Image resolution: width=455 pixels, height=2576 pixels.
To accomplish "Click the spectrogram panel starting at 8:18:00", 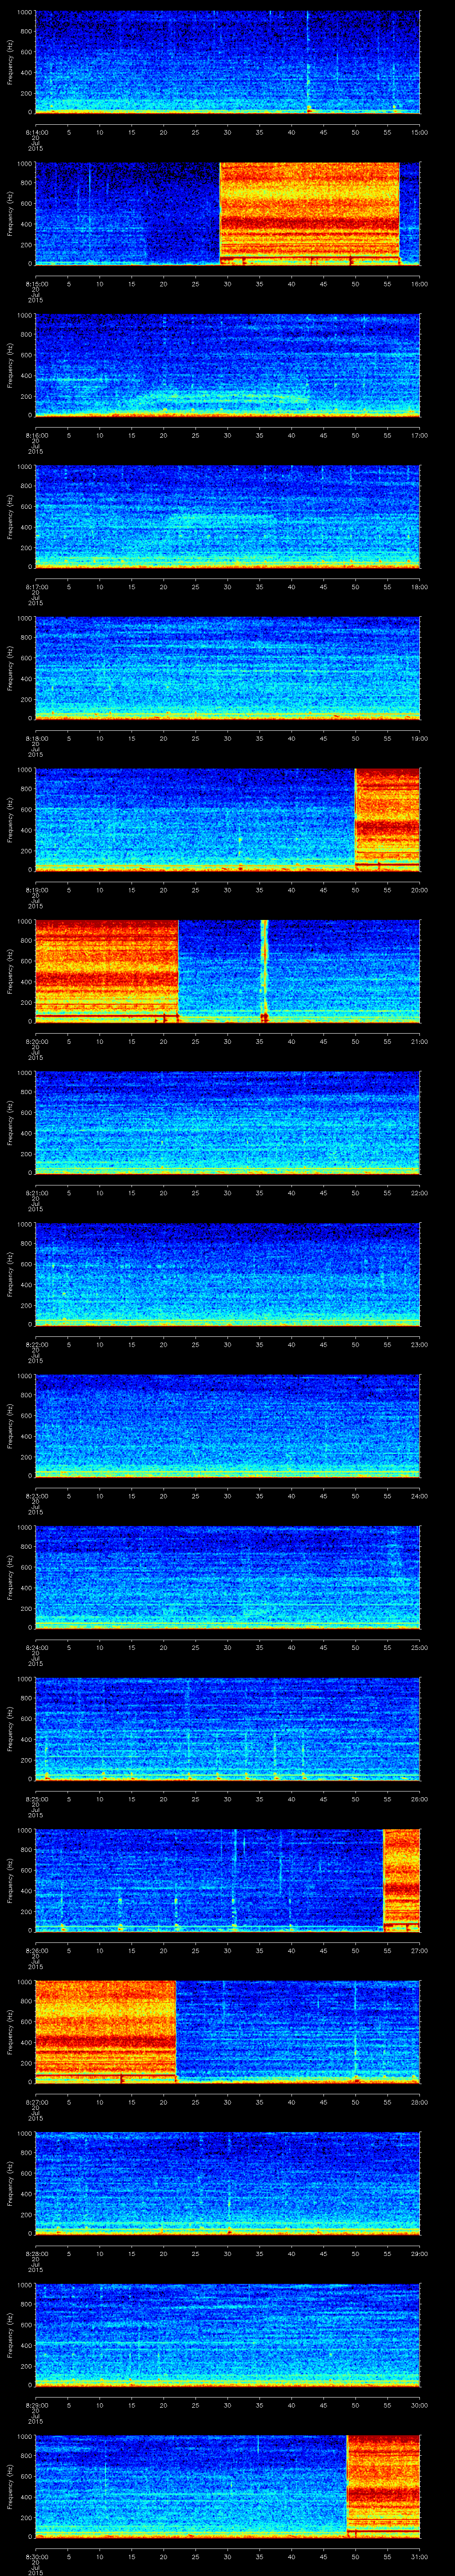I will 227,668.
